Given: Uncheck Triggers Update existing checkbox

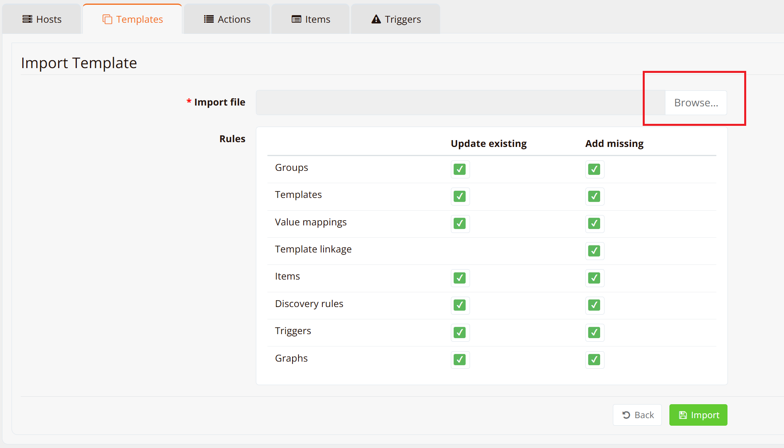Looking at the screenshot, I should [460, 333].
